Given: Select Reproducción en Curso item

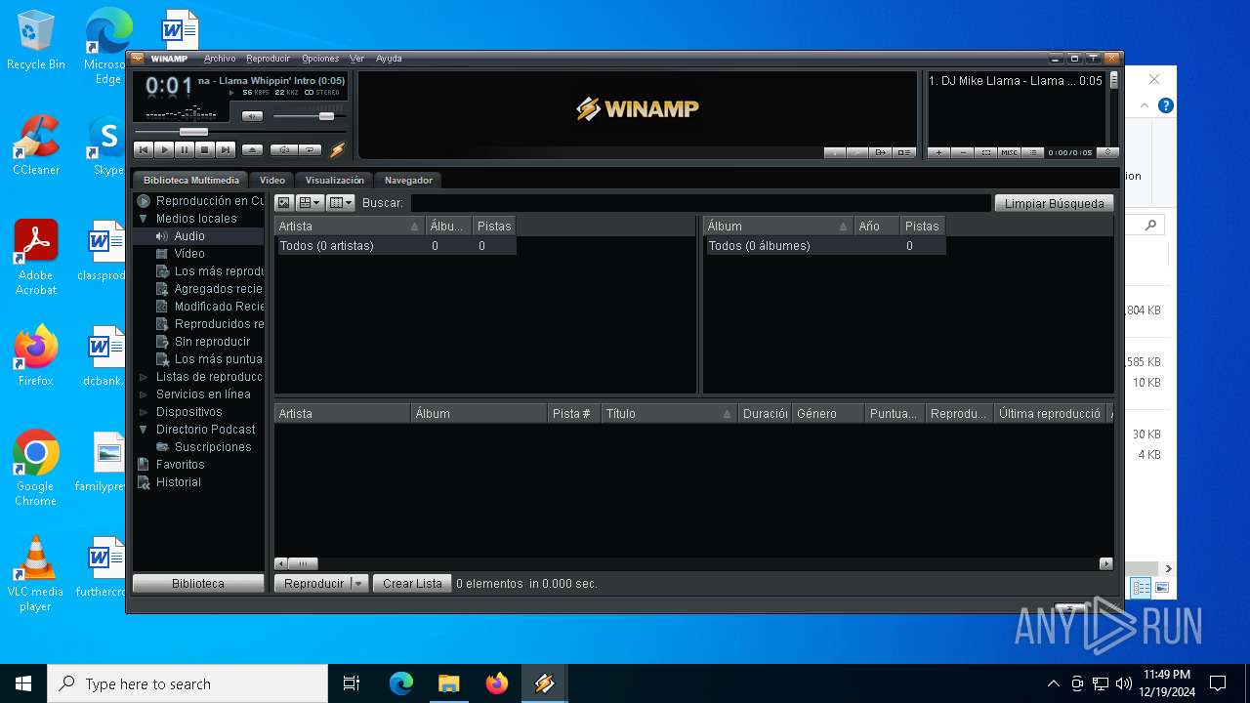Looking at the screenshot, I should point(200,201).
